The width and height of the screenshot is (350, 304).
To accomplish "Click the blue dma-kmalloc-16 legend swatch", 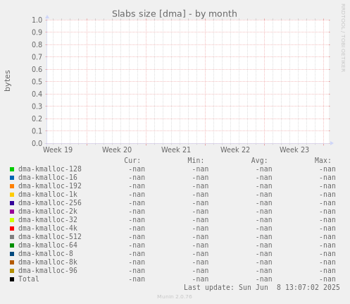I will (x=12, y=178).
